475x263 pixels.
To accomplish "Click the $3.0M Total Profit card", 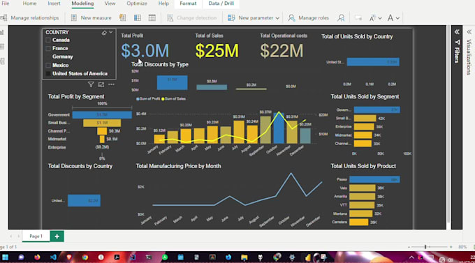I will 145,50.
